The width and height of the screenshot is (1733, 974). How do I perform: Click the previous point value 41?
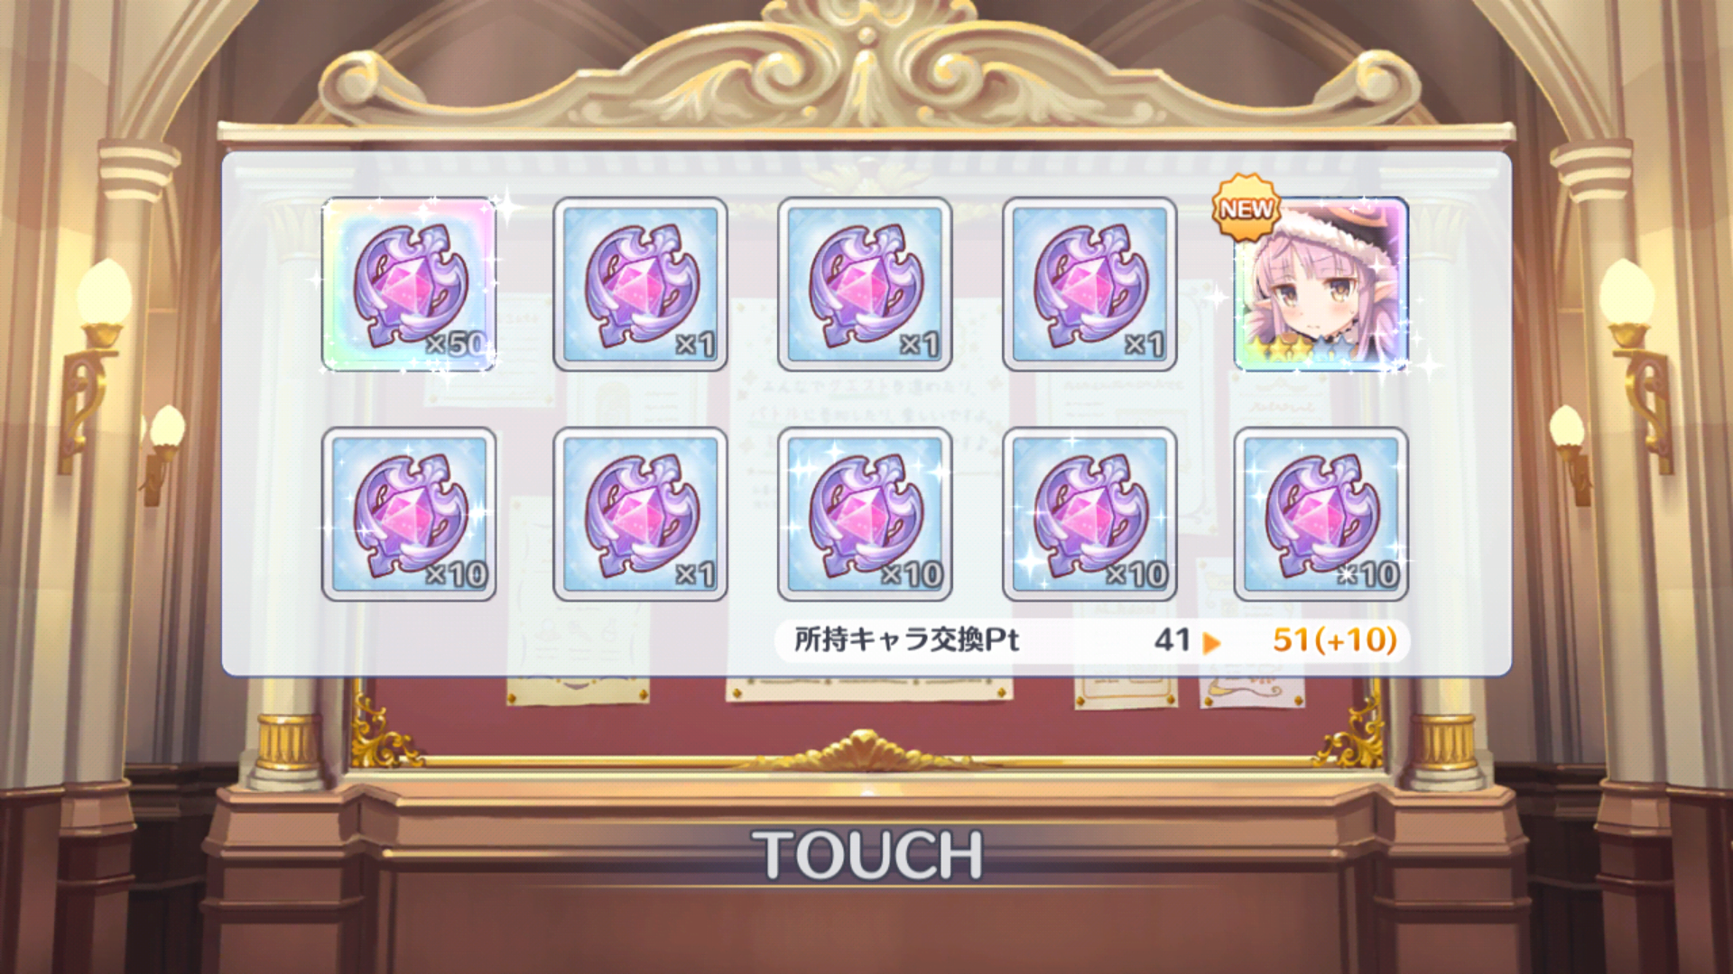[x=1172, y=639]
